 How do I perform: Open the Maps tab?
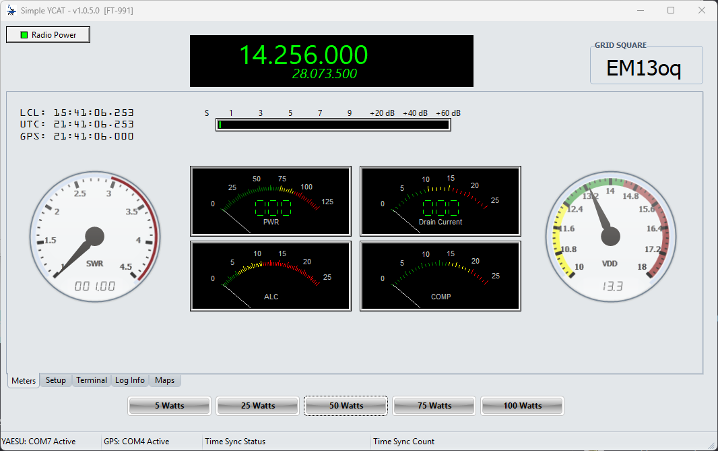[164, 380]
